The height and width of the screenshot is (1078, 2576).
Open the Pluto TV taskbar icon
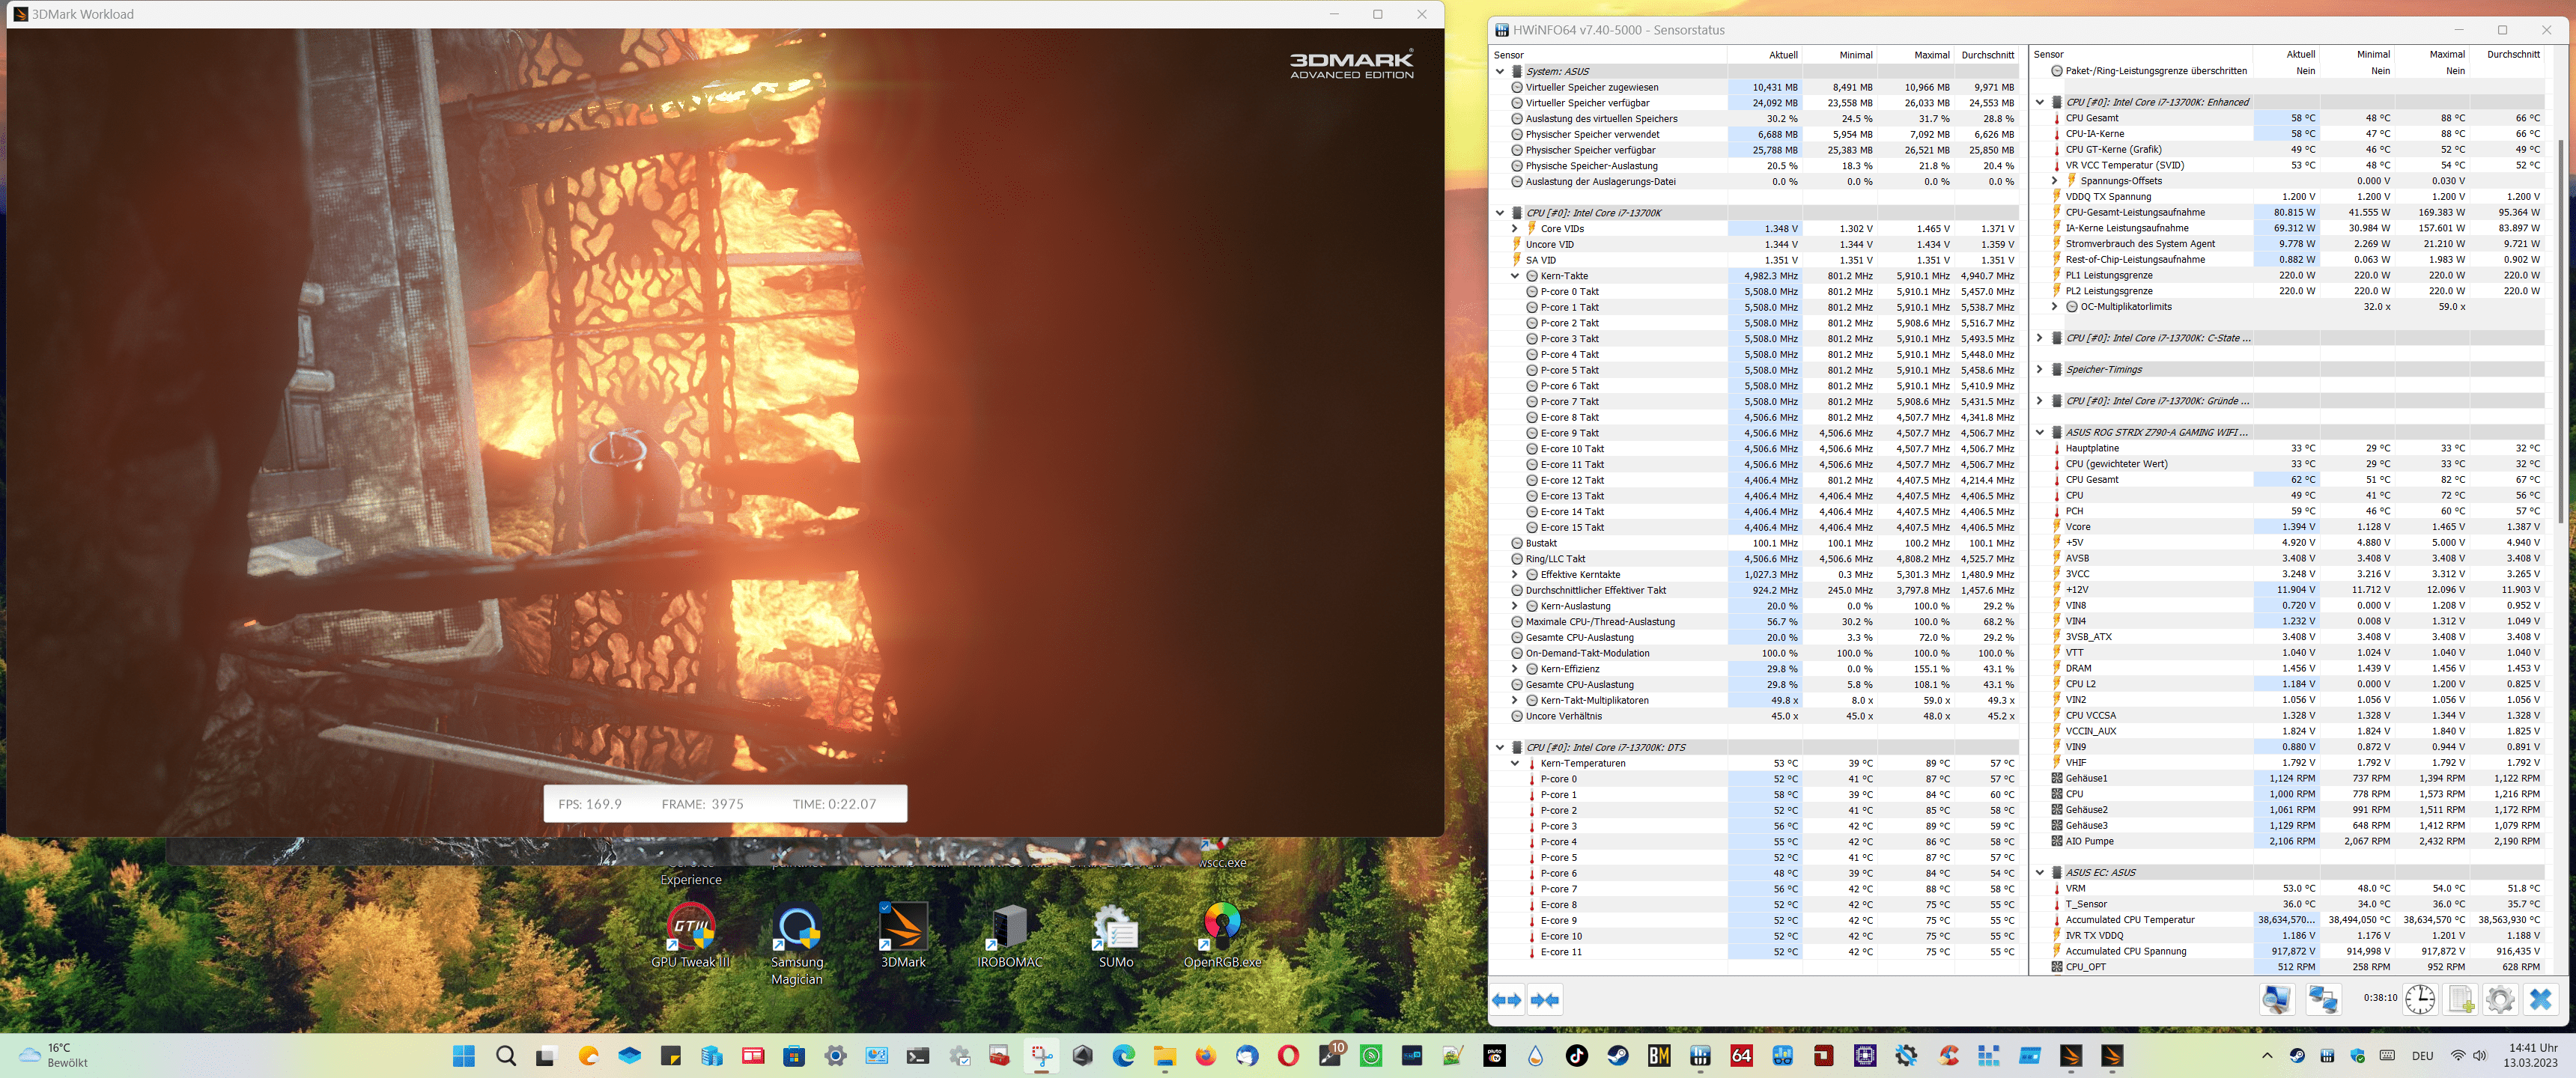coord(1495,1056)
